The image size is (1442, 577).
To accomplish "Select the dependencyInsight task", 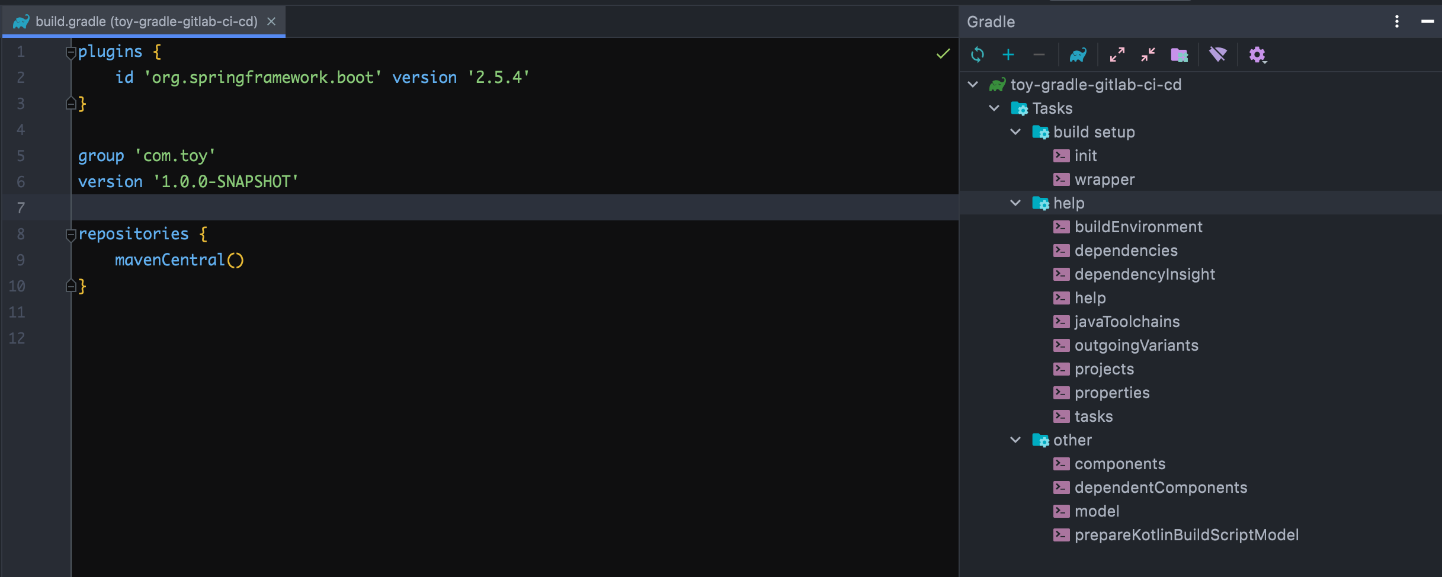I will pyautogui.click(x=1145, y=274).
